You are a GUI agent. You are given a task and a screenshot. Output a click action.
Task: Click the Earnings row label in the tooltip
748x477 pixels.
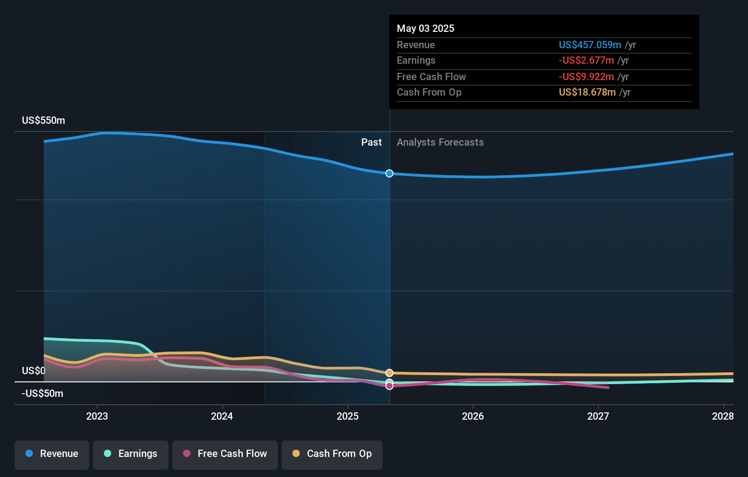pyautogui.click(x=416, y=60)
